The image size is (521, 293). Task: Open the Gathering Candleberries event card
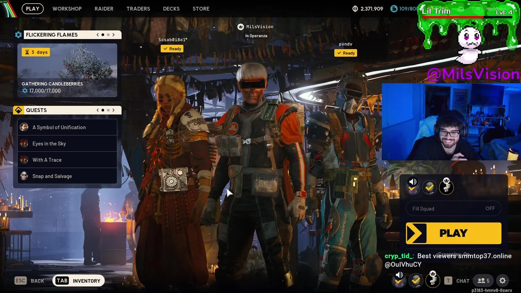(x=67, y=70)
